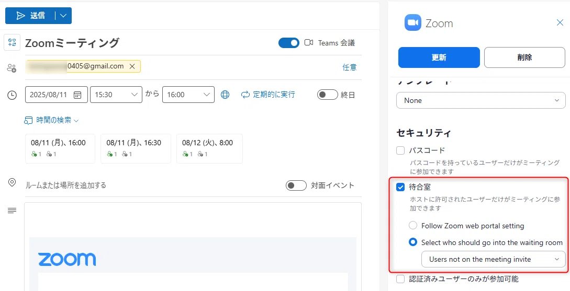Select suggested time 08/12 (火)、8:00
Screen dimensions: 570x291
209,149
